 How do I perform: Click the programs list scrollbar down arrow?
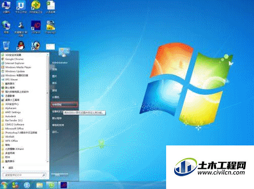pyautogui.click(x=48, y=162)
